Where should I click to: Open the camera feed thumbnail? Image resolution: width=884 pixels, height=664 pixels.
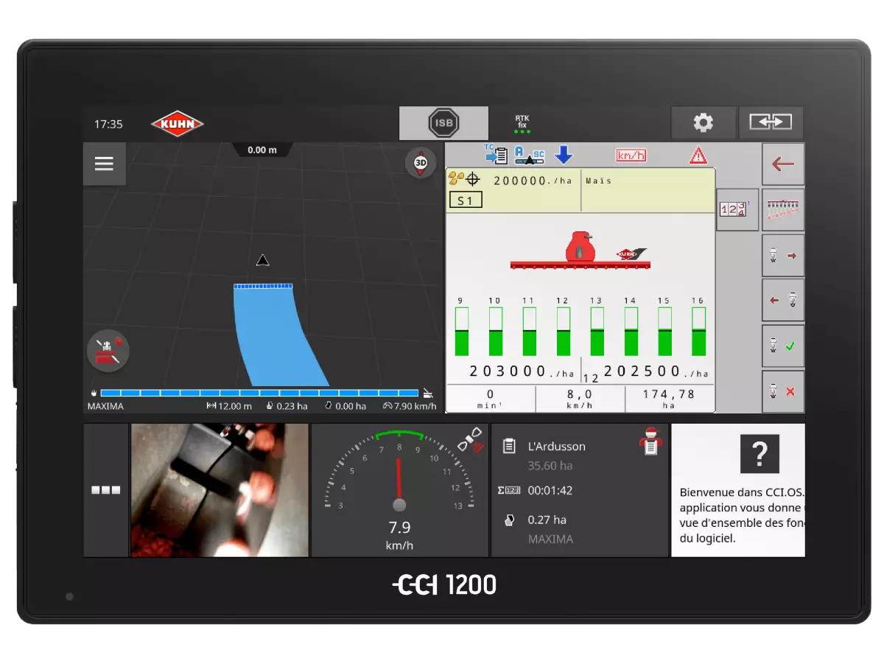click(220, 490)
